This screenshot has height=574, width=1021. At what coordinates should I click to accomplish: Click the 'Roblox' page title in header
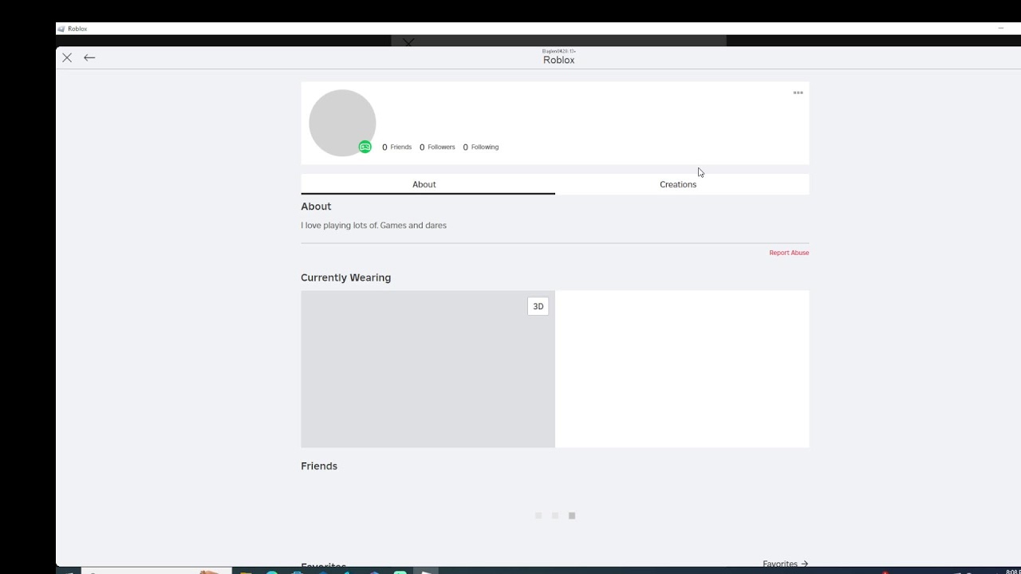tap(558, 60)
